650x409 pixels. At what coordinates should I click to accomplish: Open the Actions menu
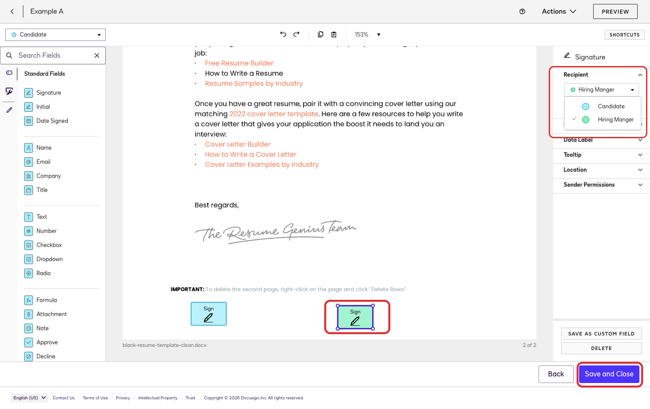(559, 11)
